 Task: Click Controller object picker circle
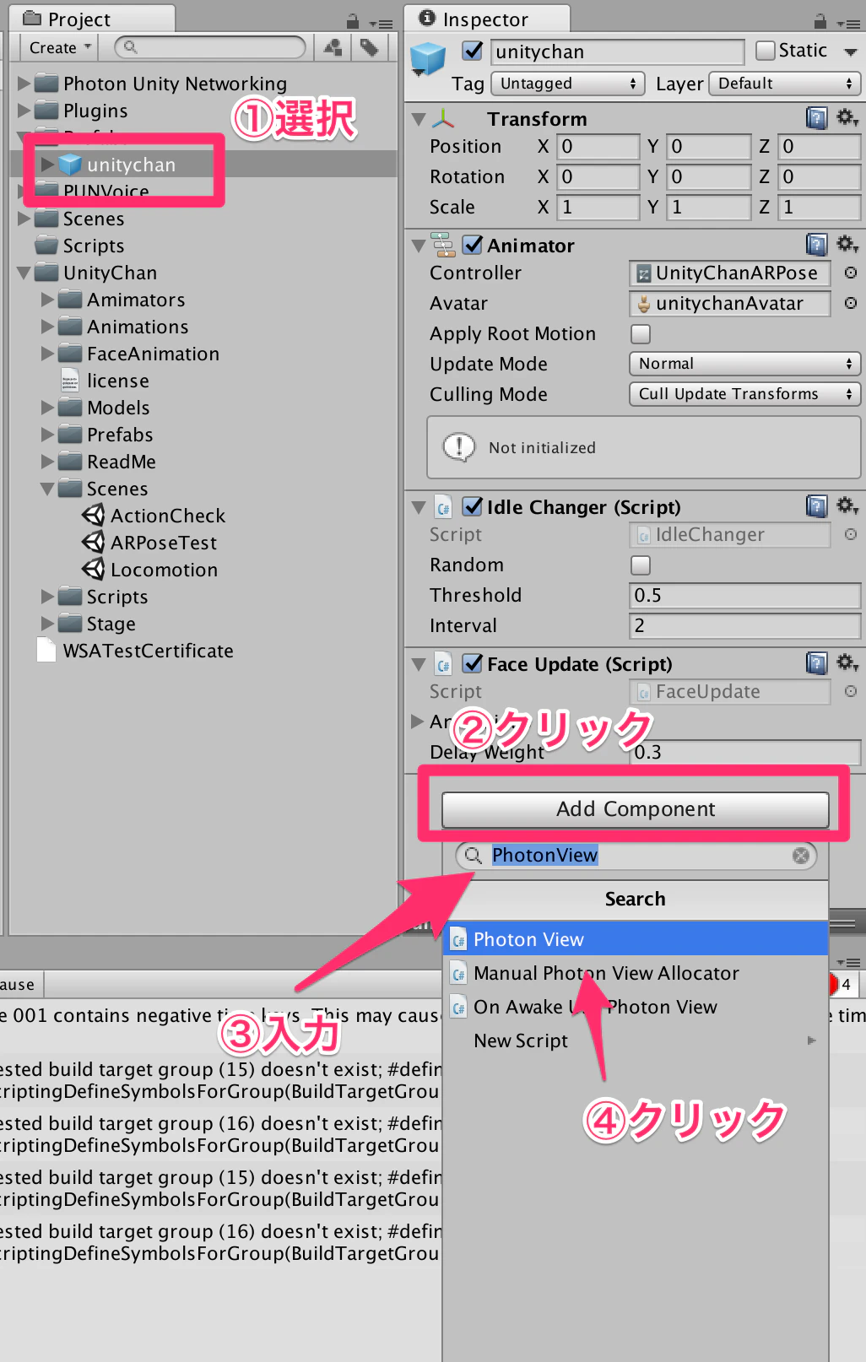851,273
